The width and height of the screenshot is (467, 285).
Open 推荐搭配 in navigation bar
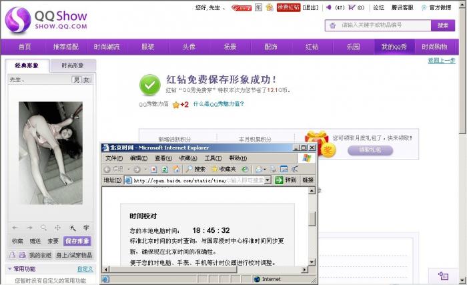pos(66,47)
